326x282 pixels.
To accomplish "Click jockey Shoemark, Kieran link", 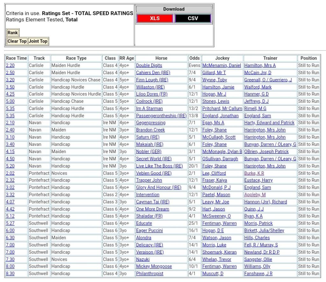I will 219,252.
